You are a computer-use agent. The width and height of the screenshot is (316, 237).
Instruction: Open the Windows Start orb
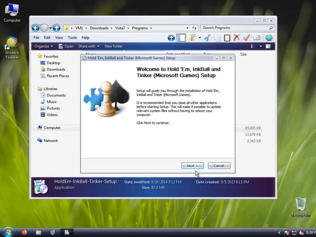pos(8,232)
